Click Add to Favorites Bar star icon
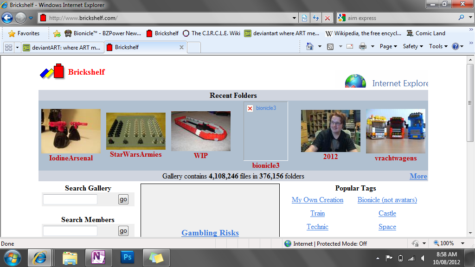The width and height of the screenshot is (475, 267). [57, 33]
